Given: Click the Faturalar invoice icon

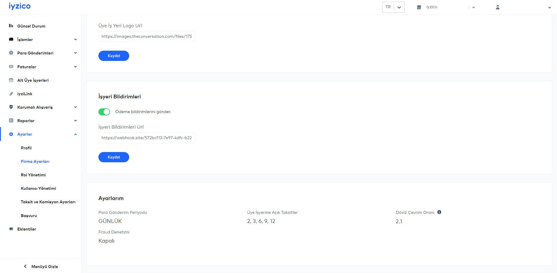Looking at the screenshot, I should [11, 66].
